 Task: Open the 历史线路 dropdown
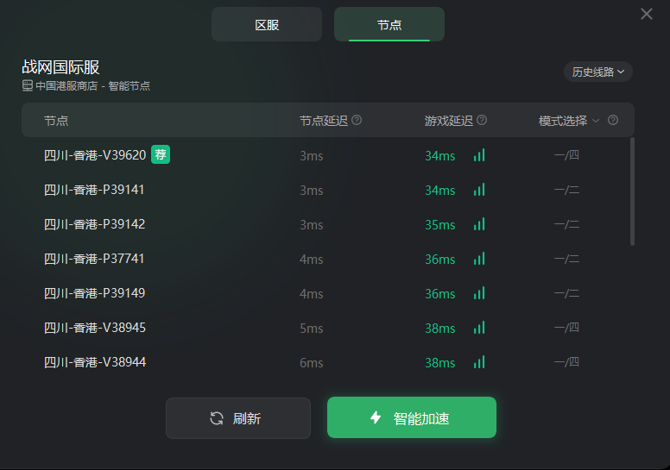[598, 72]
